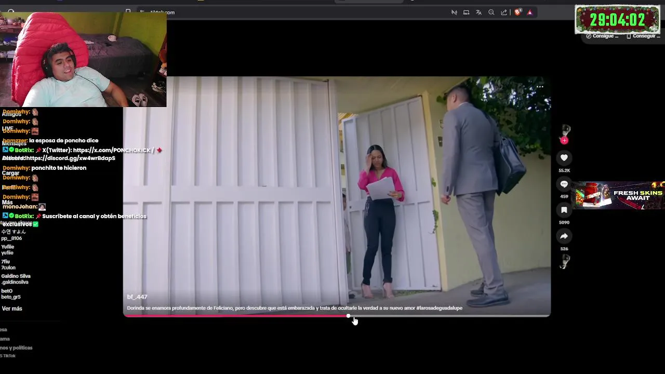Open the spinning sound disc below share

click(x=565, y=261)
